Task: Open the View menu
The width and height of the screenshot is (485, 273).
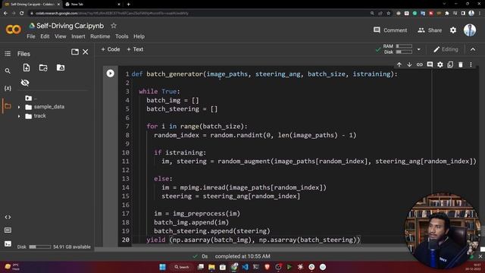Action: click(x=61, y=36)
